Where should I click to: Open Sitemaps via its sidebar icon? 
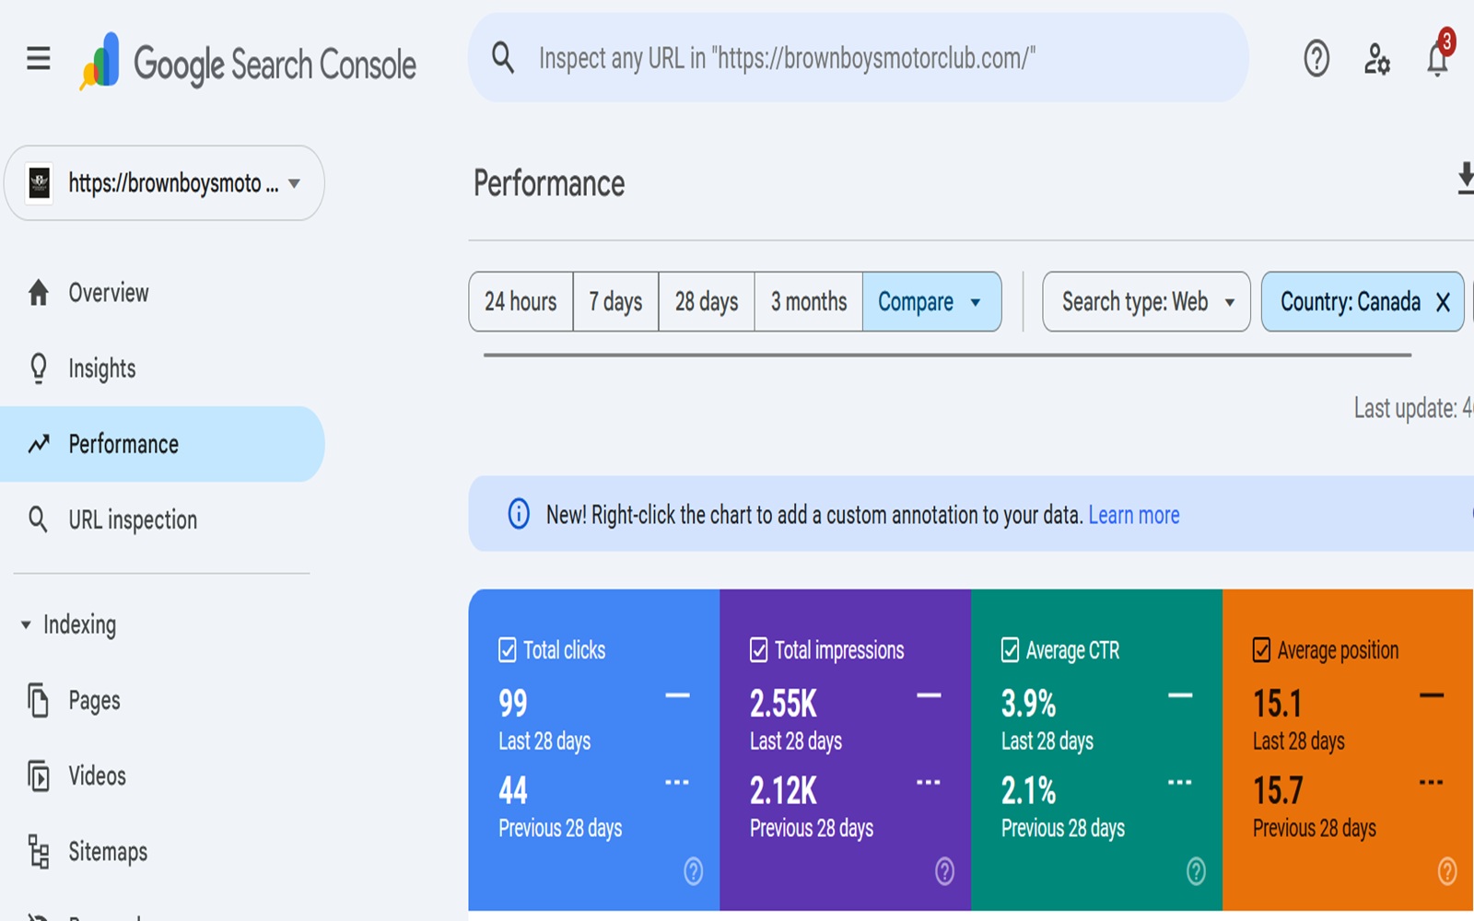point(39,852)
